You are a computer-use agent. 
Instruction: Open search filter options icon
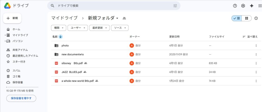[x=175, y=6]
